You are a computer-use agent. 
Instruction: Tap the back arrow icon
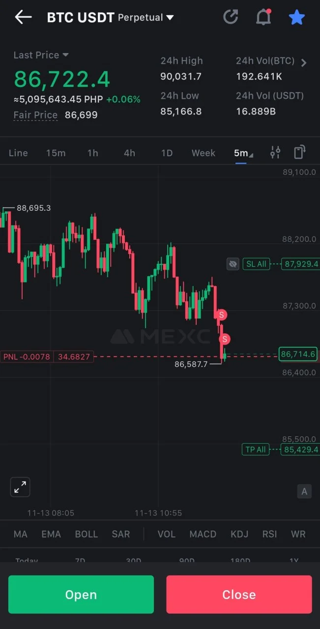[23, 17]
